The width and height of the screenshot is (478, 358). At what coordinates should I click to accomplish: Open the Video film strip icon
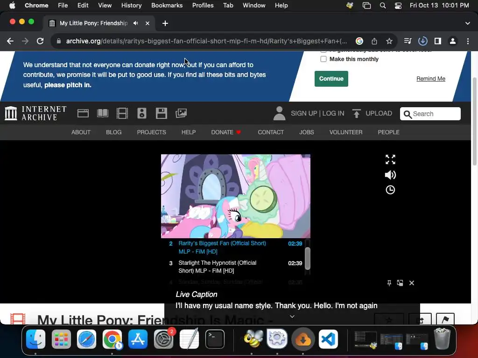point(122,113)
